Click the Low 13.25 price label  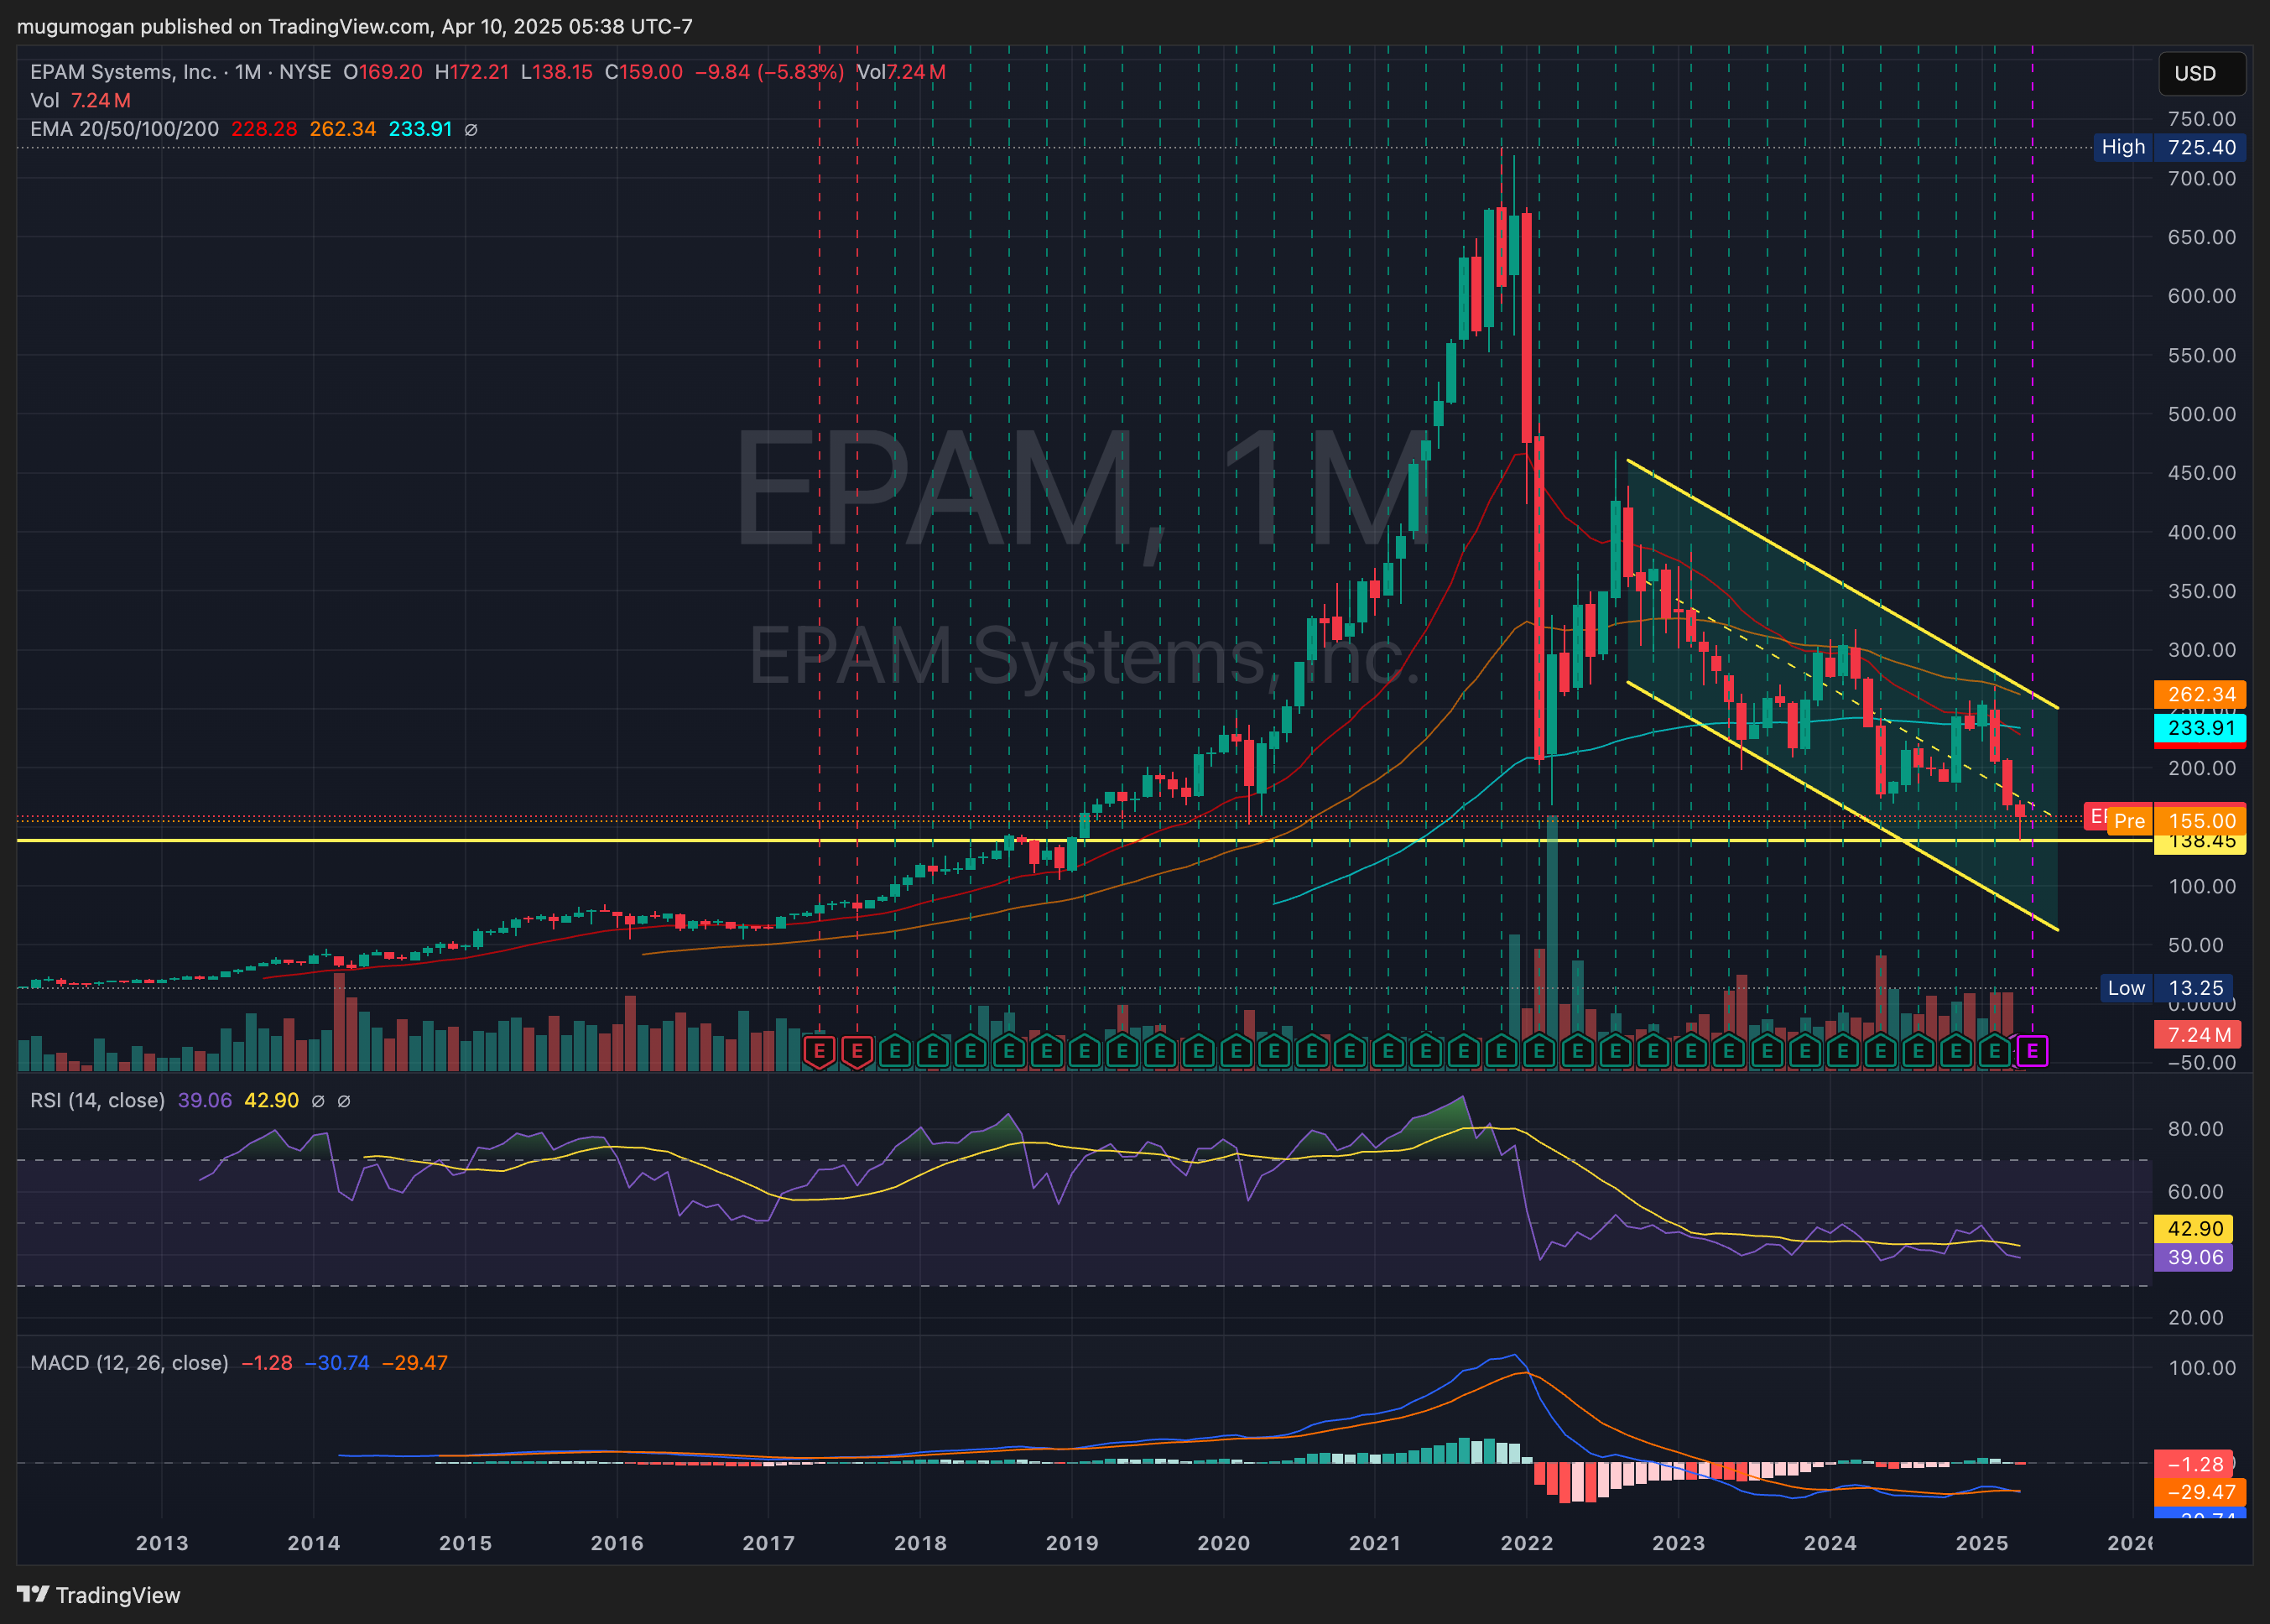[2170, 988]
